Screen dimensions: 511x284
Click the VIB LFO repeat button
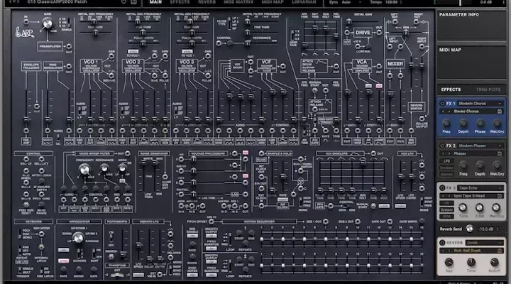click(x=22, y=262)
